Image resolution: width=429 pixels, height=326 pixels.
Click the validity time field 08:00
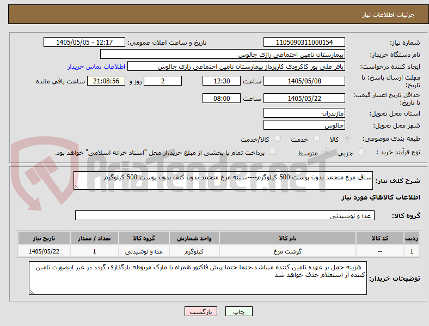click(x=222, y=98)
